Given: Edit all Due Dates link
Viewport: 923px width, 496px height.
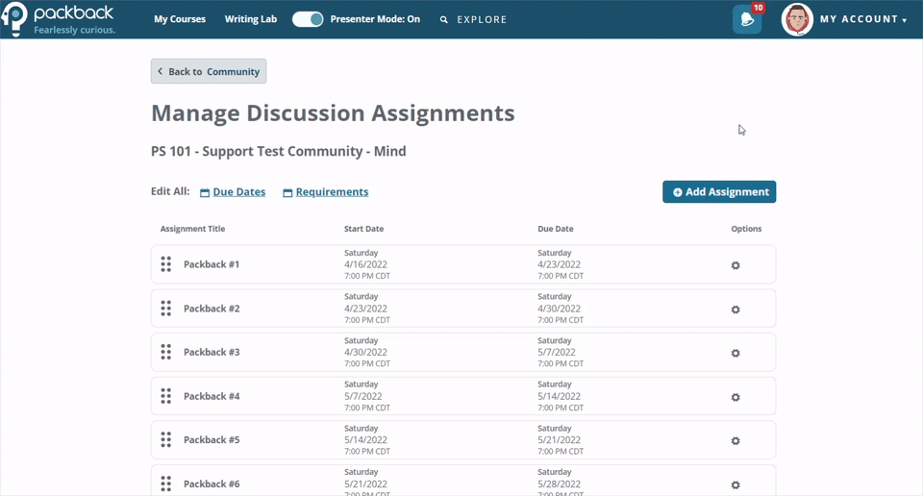Looking at the screenshot, I should point(239,192).
